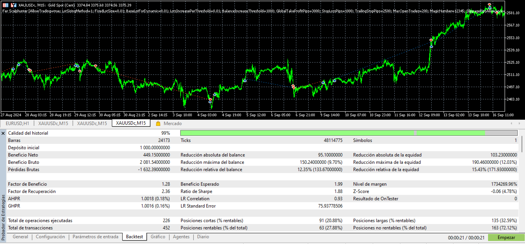
Task: Select the Reducción relativa de la equidad label
Action: click(386, 170)
